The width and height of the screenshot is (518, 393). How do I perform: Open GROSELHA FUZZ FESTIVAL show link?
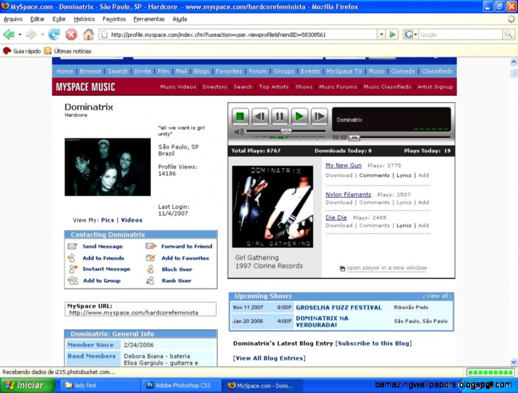[x=339, y=307]
